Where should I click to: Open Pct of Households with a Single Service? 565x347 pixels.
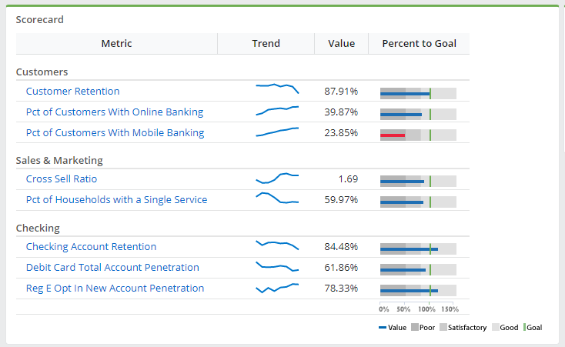(x=117, y=200)
